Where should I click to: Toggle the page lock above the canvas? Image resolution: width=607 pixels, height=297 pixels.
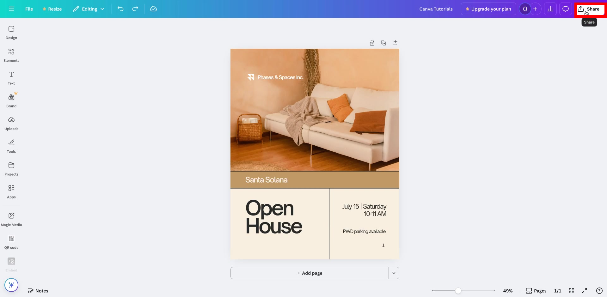(x=372, y=43)
